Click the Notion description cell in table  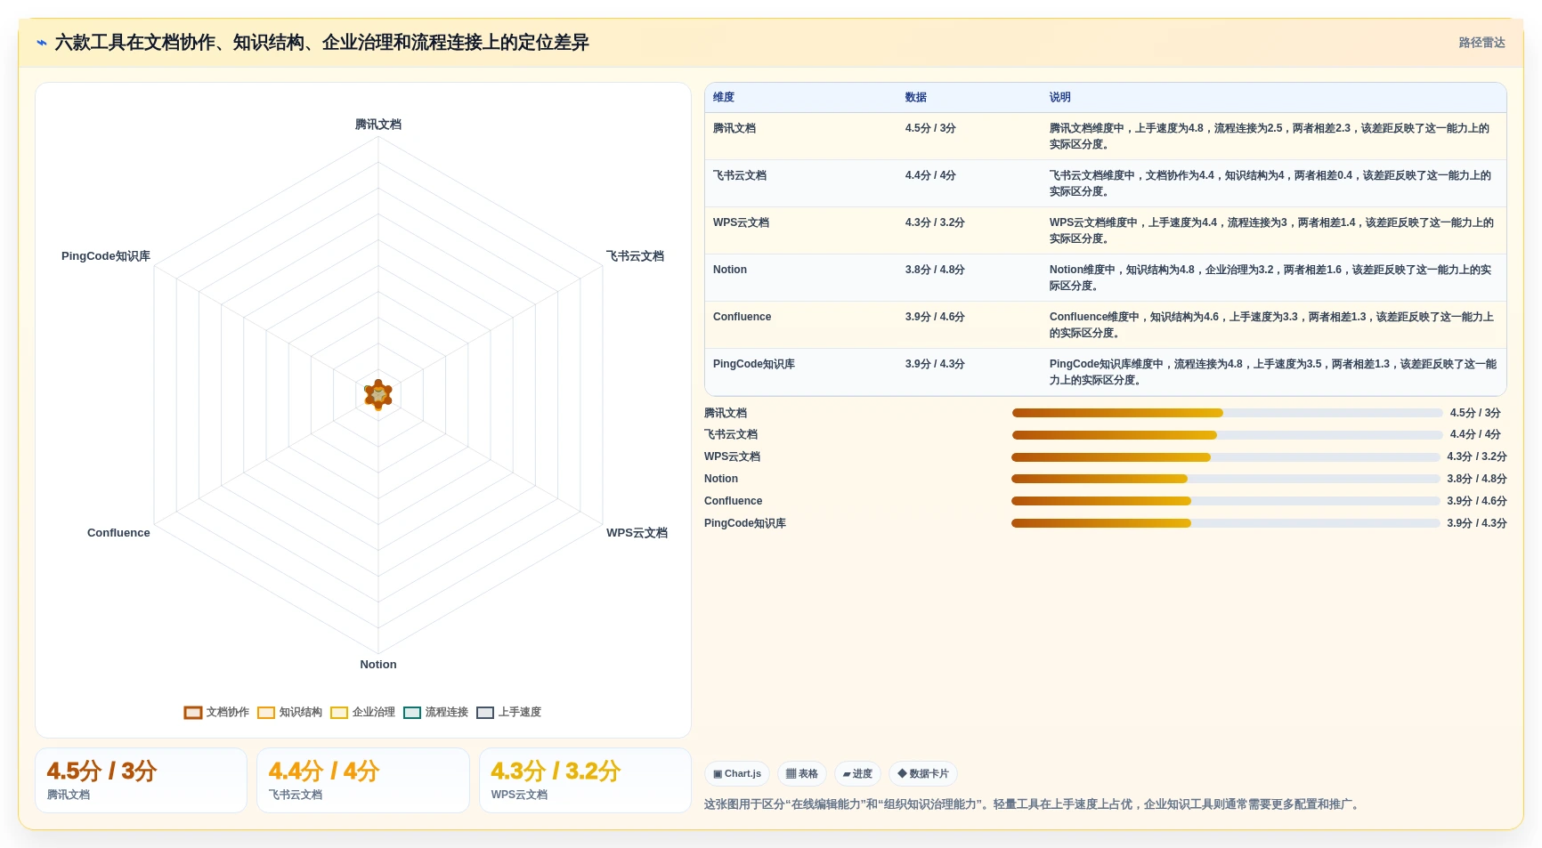point(1273,279)
